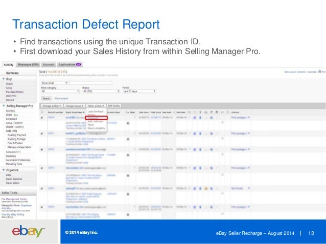Open the Messages tab
This screenshot has width=326, height=244.
click(x=28, y=65)
